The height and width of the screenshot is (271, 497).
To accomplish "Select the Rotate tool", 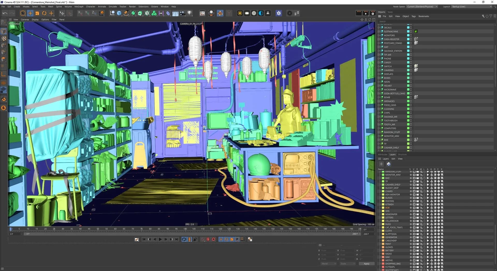I will point(44,13).
